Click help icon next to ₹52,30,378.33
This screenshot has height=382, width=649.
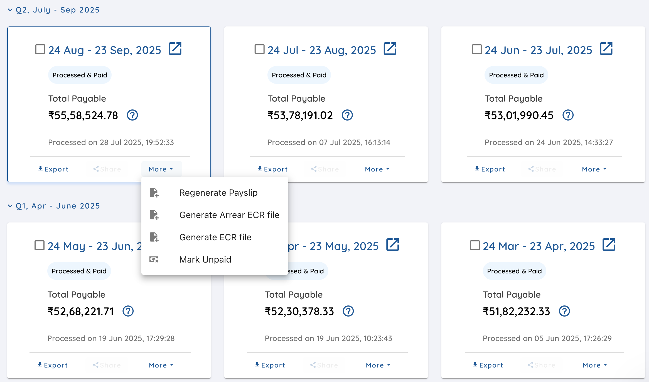tap(348, 311)
